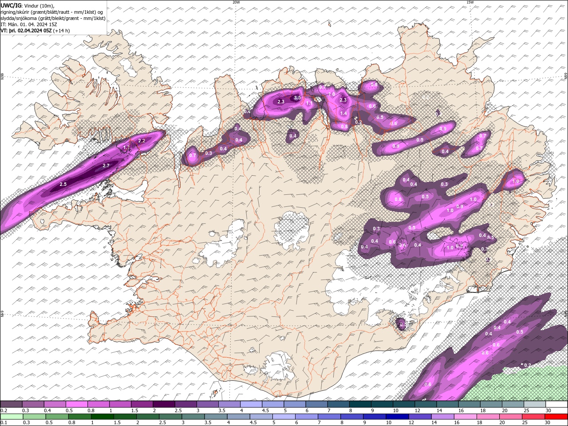
Task: Click the pale green 0.1 swatch in lower scale
Action: 12,417
